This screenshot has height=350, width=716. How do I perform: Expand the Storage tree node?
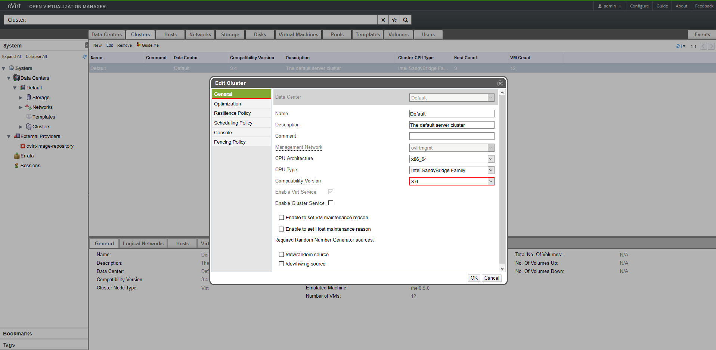pos(21,98)
